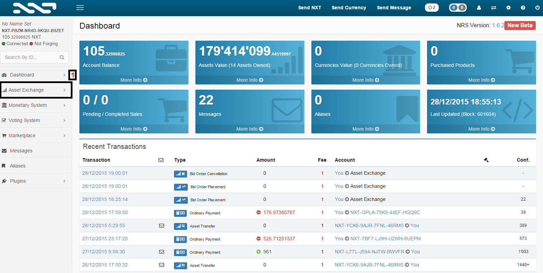The image size is (543, 273).
Task: Expand the Dashboard sidebar chevron
Action: pyautogui.click(x=64, y=75)
